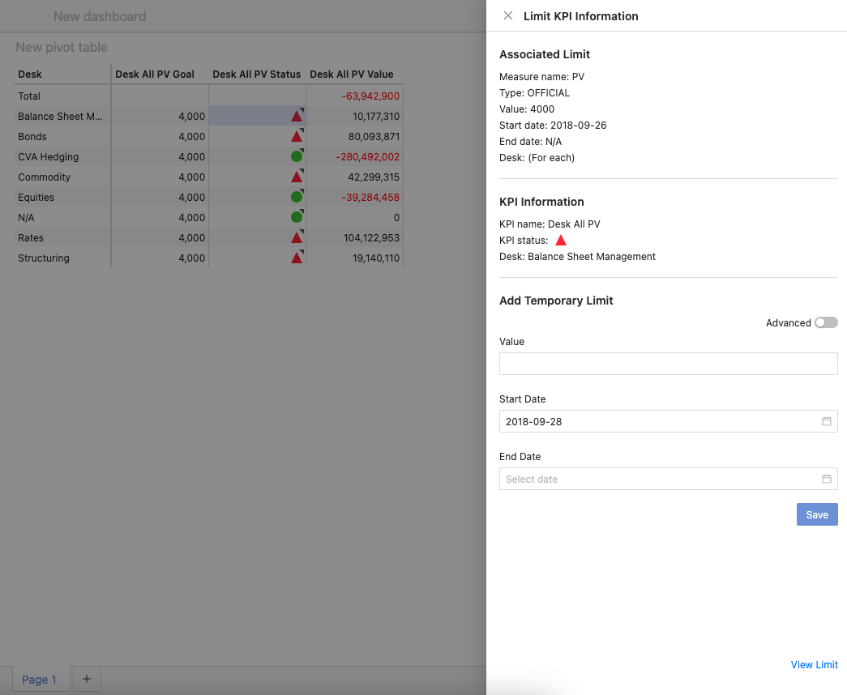Click the New pivot table title
The width and height of the screenshot is (847, 695).
62,48
